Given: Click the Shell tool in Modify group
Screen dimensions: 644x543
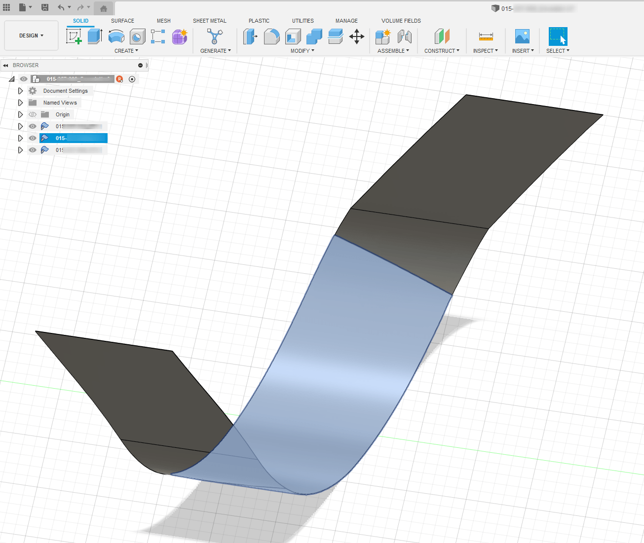Looking at the screenshot, I should pos(293,36).
